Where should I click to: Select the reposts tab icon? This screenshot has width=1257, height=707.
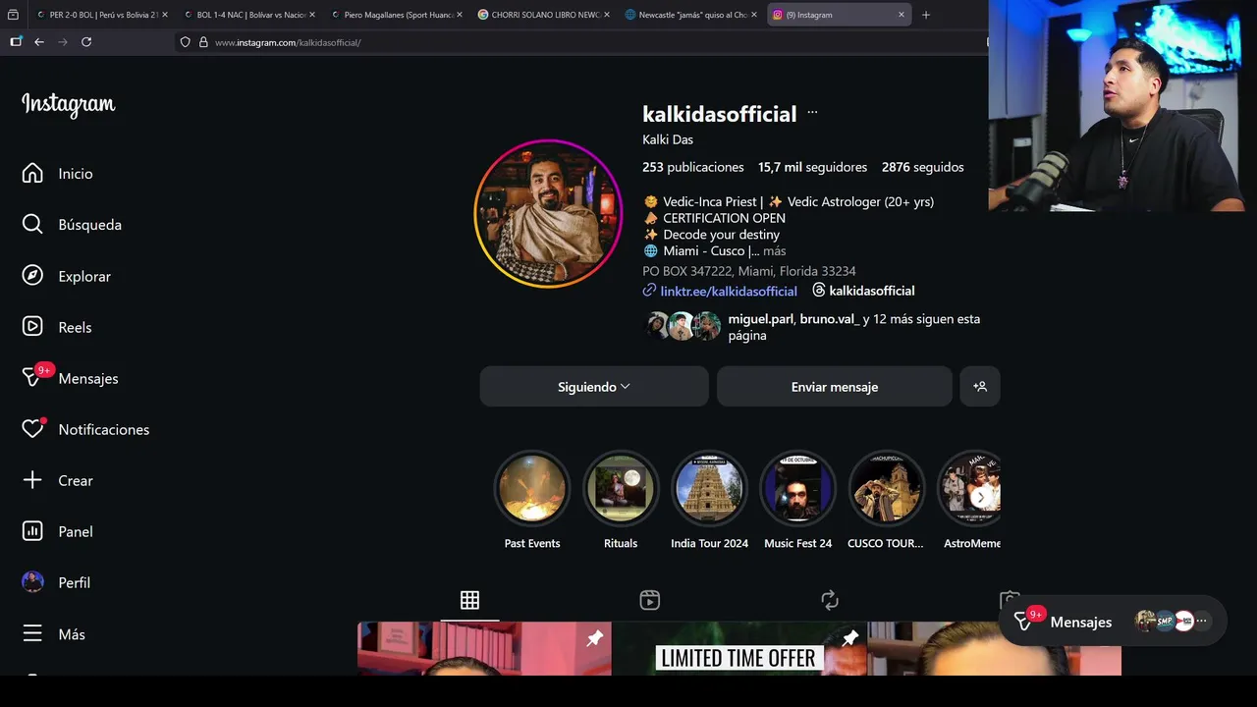coord(830,600)
